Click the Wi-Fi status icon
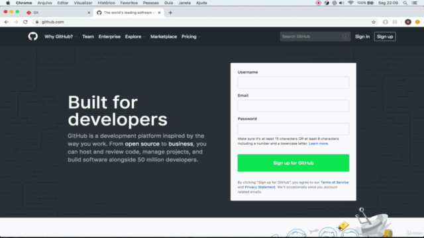This screenshot has height=238, width=424. [350, 3]
